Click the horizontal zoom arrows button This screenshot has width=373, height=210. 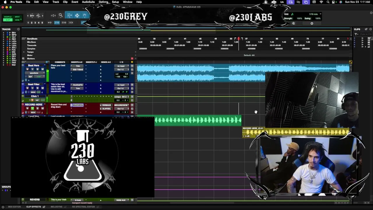pyautogui.click(x=53, y=15)
